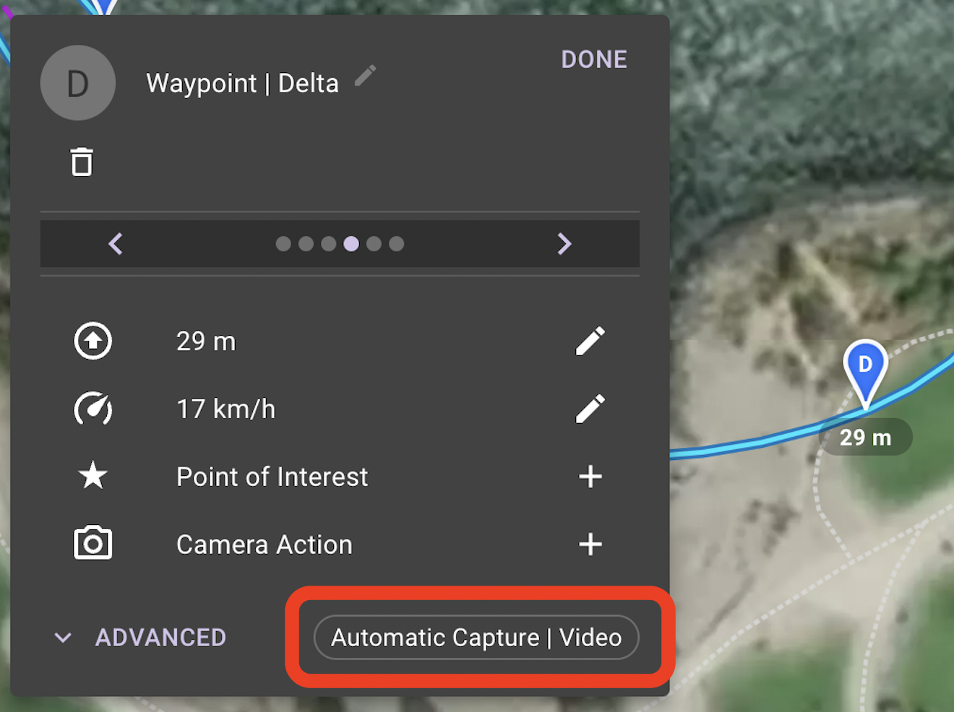The height and width of the screenshot is (712, 954).
Task: Edit the waypoint altitude with pencil icon
Action: [591, 341]
